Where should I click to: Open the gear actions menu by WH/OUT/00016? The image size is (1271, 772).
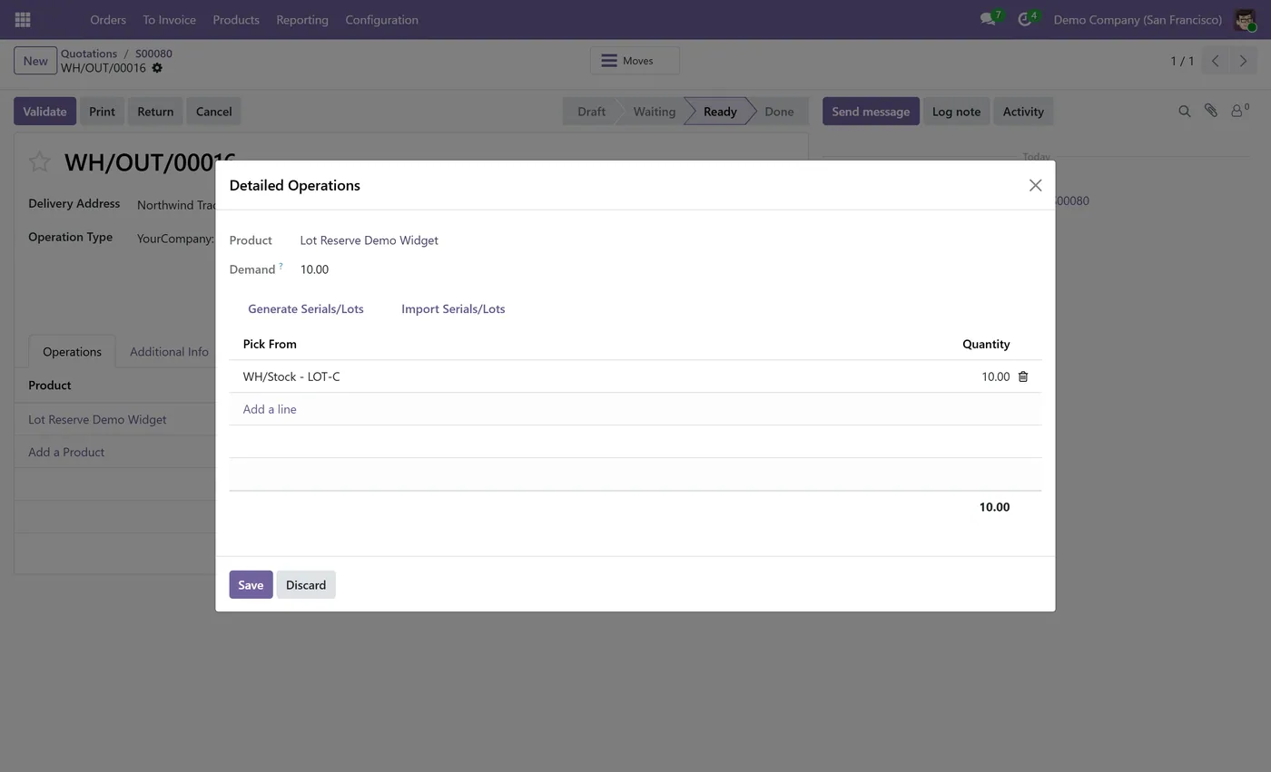coord(157,68)
